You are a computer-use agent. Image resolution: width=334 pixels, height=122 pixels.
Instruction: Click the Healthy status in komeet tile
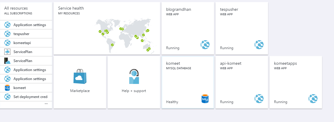click(172, 102)
